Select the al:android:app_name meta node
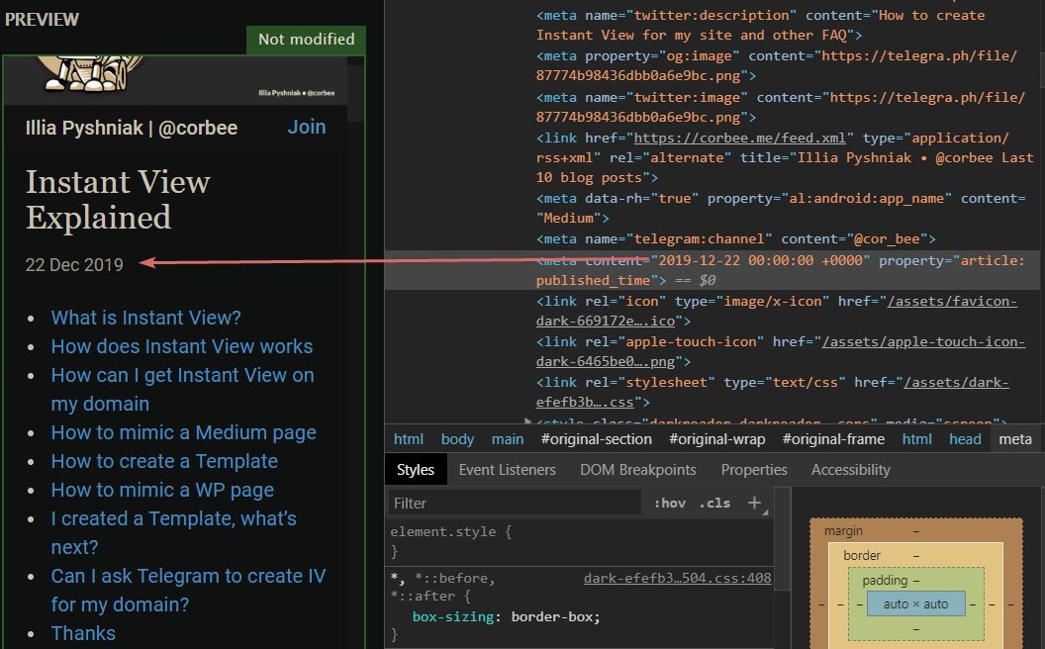 click(x=781, y=208)
